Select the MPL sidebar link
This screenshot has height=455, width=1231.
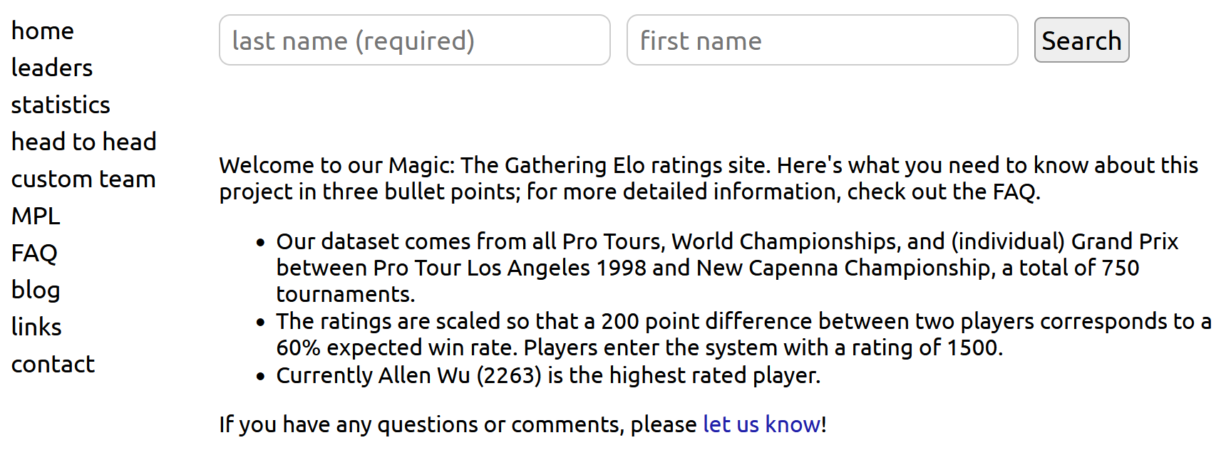36,216
